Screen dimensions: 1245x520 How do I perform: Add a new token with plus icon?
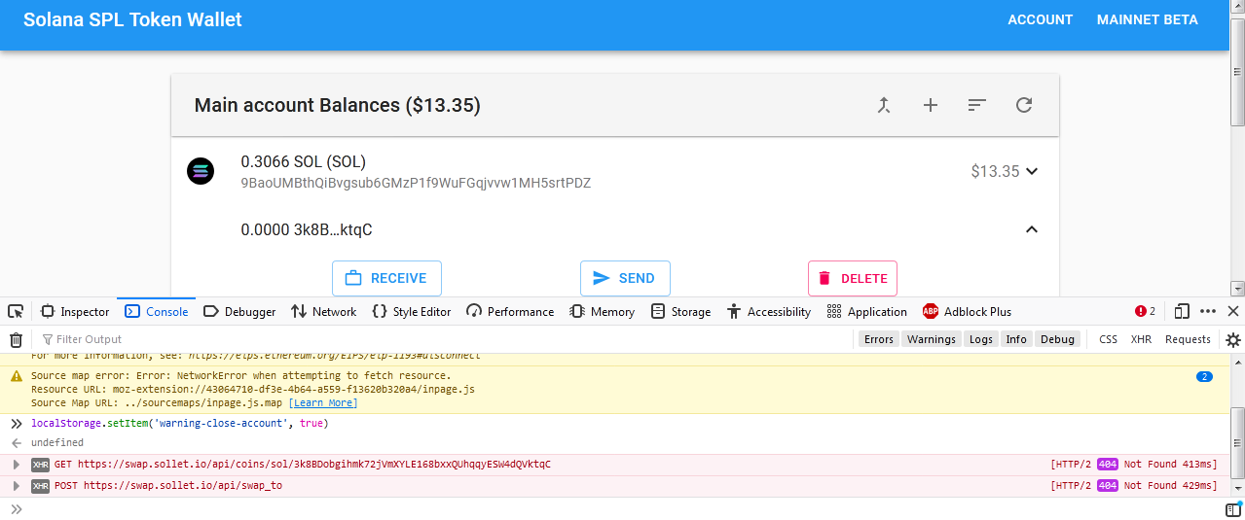click(931, 105)
